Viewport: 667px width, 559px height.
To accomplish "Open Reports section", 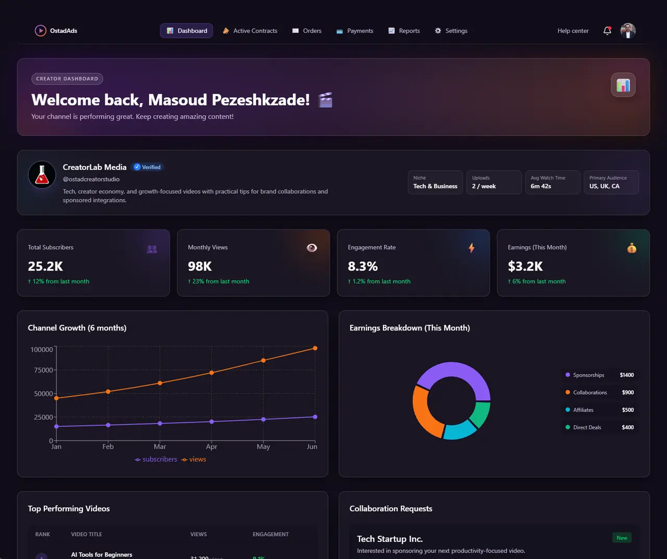I will tap(404, 31).
